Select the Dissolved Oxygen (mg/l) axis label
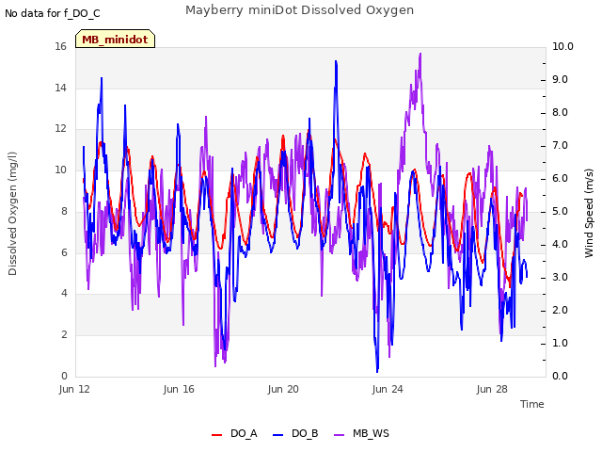Viewport: 602px width, 452px height. coord(12,214)
